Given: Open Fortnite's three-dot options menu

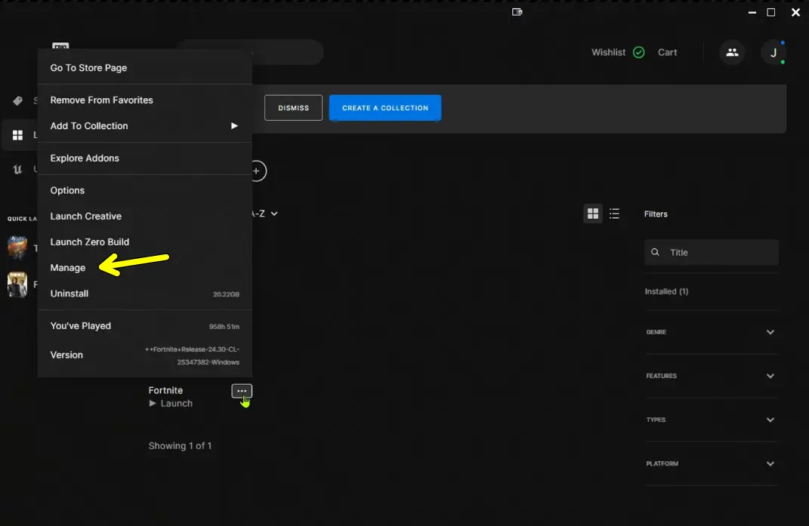Looking at the screenshot, I should pos(242,390).
